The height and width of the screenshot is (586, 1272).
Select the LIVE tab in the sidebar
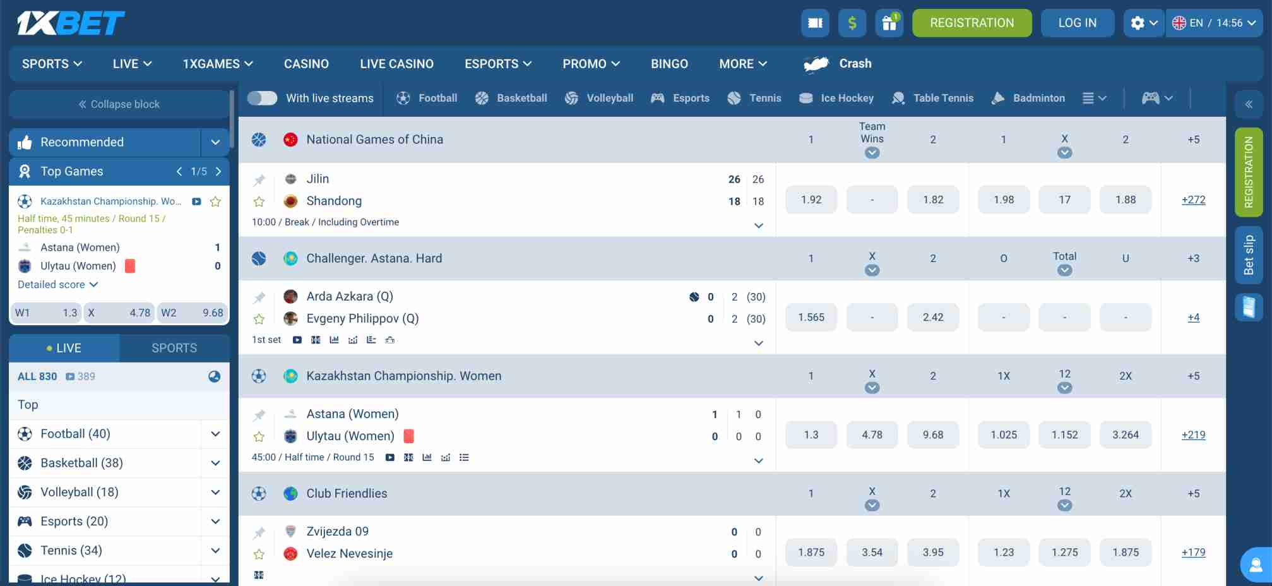coord(64,348)
